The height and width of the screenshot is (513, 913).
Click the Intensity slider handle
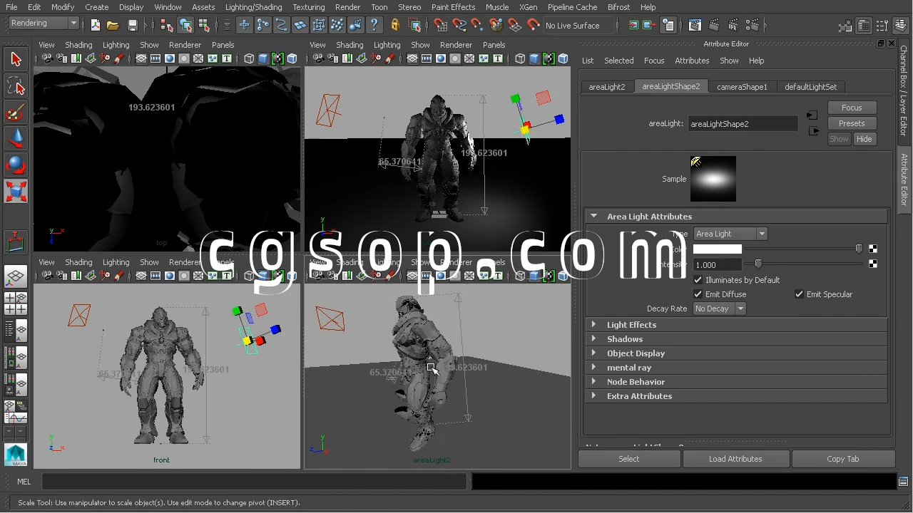(758, 264)
